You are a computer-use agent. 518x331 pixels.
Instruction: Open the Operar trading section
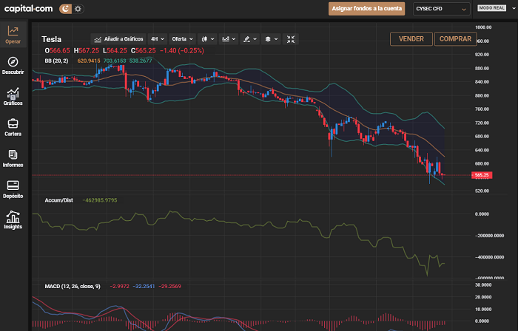(x=13, y=35)
